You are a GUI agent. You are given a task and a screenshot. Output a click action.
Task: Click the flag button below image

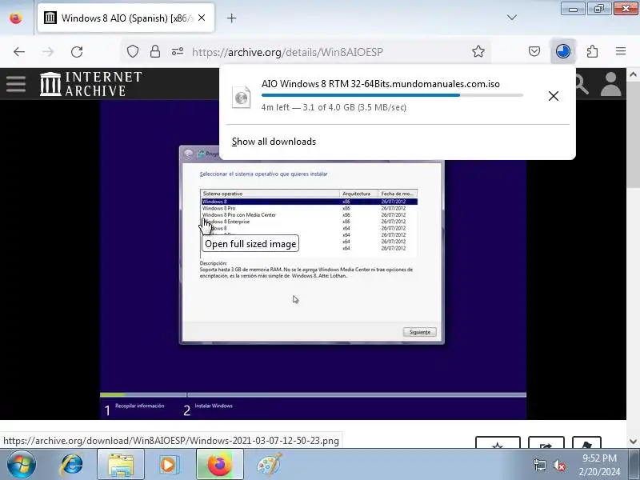(586, 442)
